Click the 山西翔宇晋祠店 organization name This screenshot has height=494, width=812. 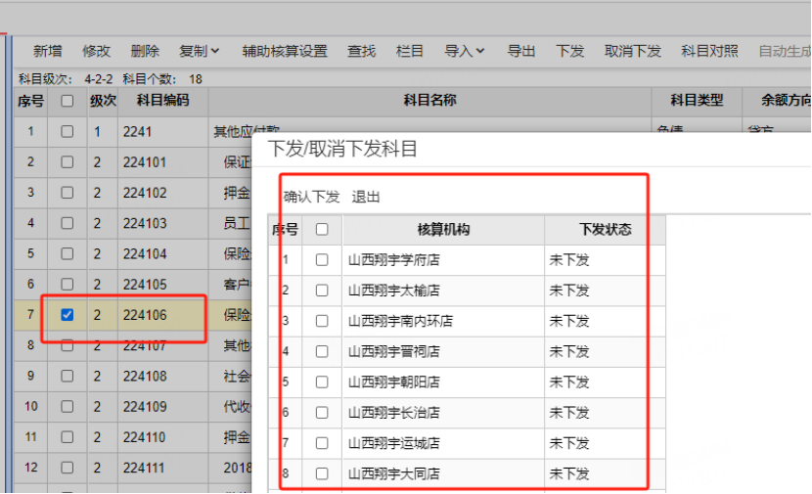394,351
